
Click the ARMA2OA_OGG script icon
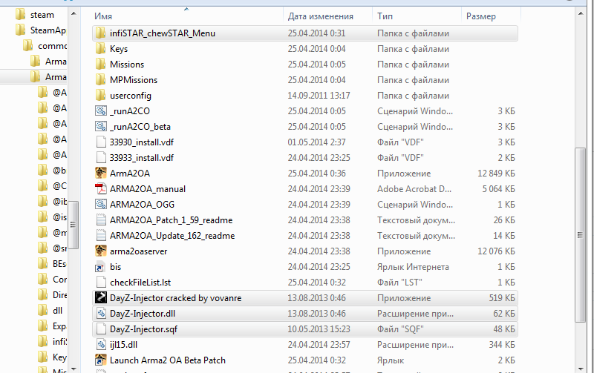(101, 204)
